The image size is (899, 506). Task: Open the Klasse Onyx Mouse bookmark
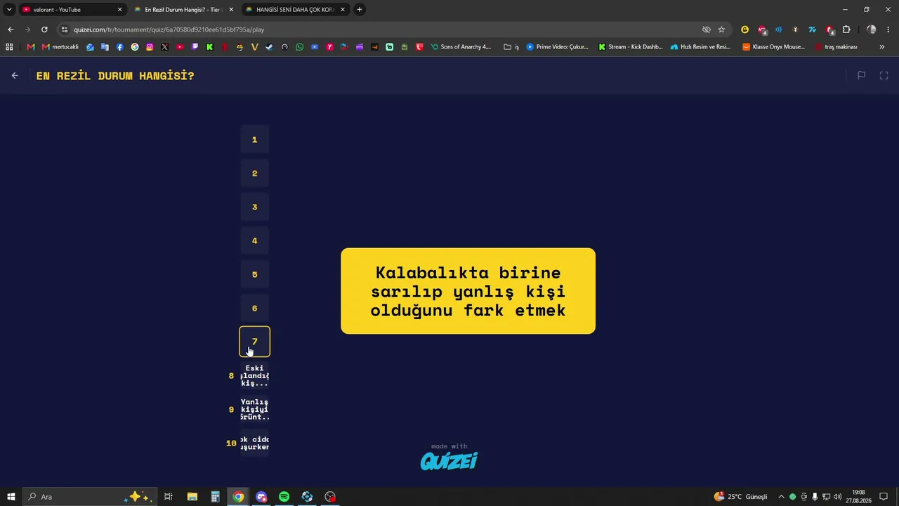pyautogui.click(x=774, y=47)
